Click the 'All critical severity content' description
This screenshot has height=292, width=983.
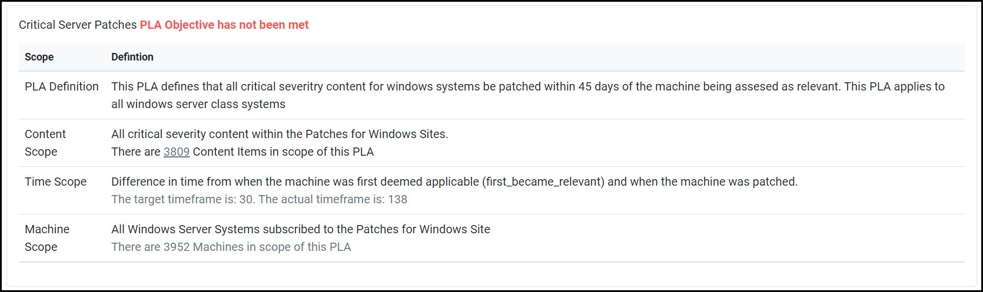[280, 134]
